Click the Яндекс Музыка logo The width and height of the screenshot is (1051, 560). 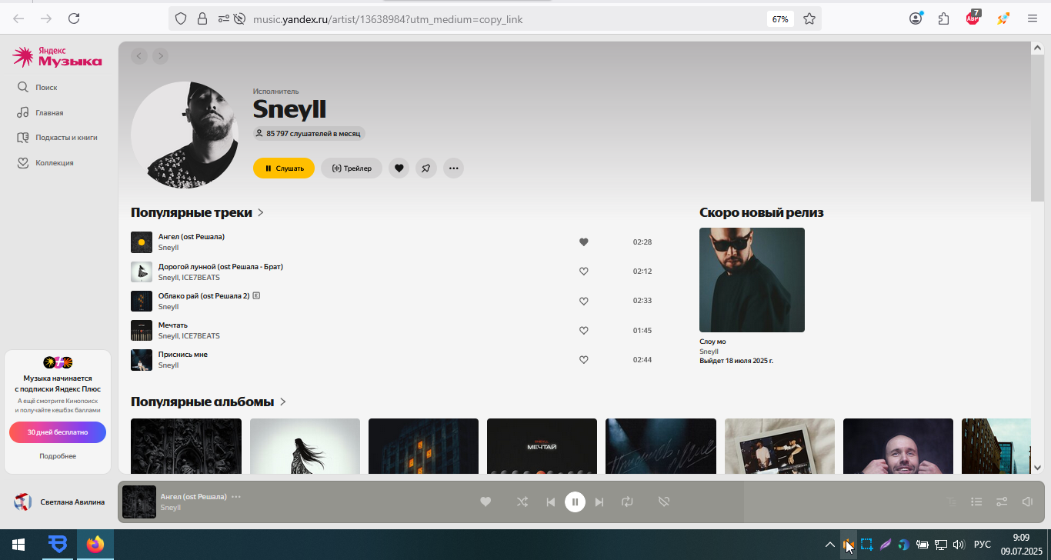click(57, 56)
